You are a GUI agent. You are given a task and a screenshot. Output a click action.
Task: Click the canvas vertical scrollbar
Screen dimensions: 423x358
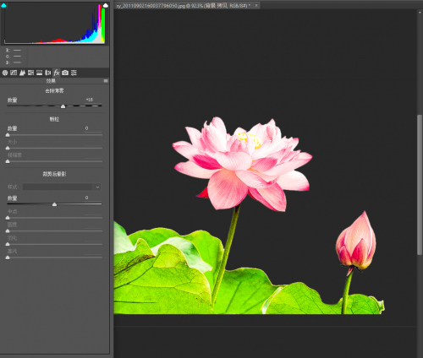pyautogui.click(x=420, y=184)
